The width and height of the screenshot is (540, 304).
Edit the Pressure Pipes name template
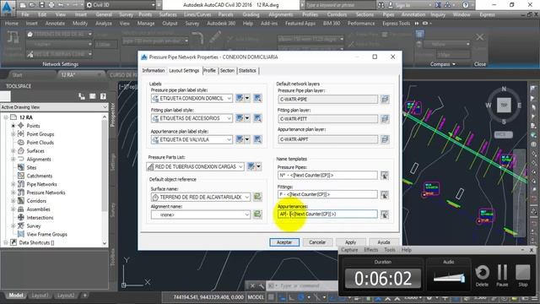tap(385, 176)
